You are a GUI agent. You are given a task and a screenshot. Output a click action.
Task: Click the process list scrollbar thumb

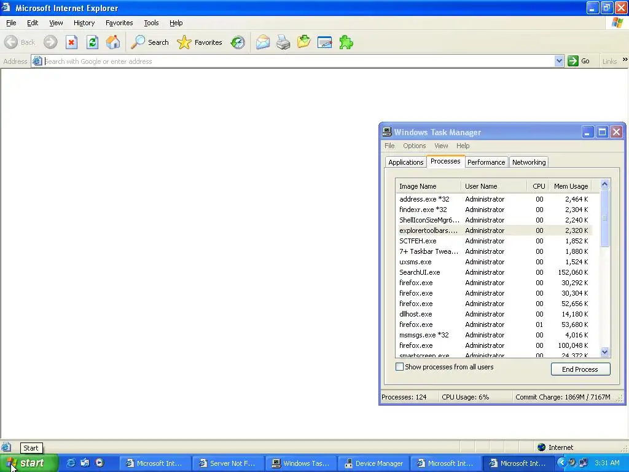click(604, 218)
